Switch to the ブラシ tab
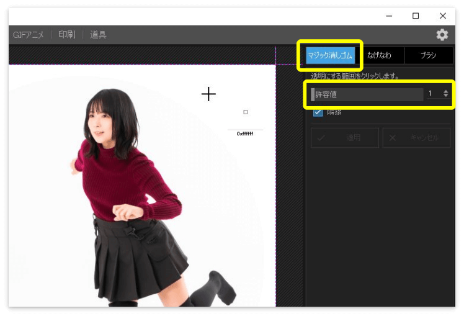Screen dimensions: 464x316 coord(428,55)
